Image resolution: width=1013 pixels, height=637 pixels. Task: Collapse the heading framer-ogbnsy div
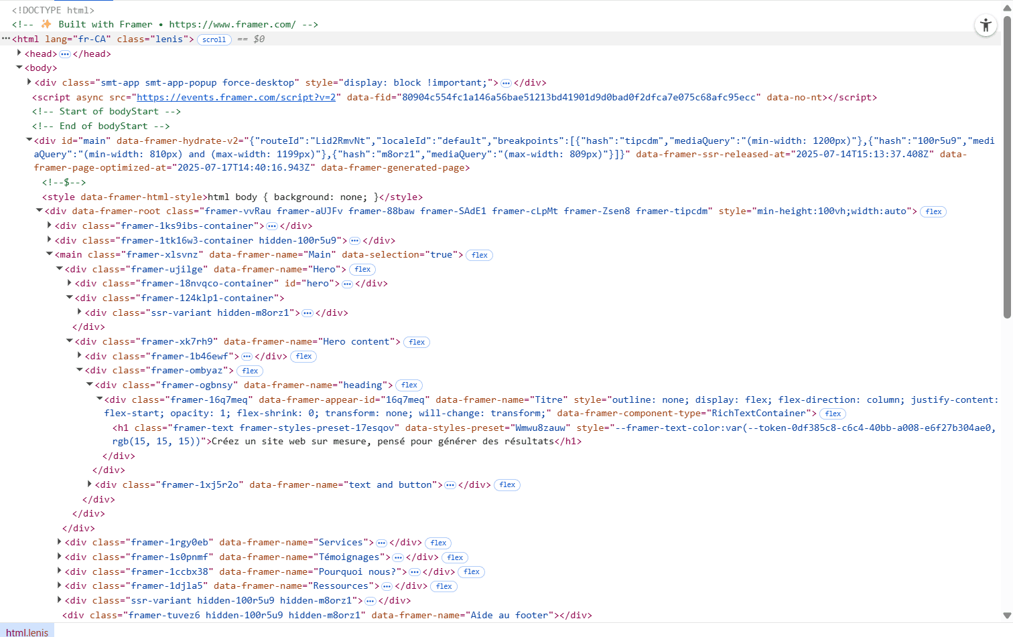[90, 384]
